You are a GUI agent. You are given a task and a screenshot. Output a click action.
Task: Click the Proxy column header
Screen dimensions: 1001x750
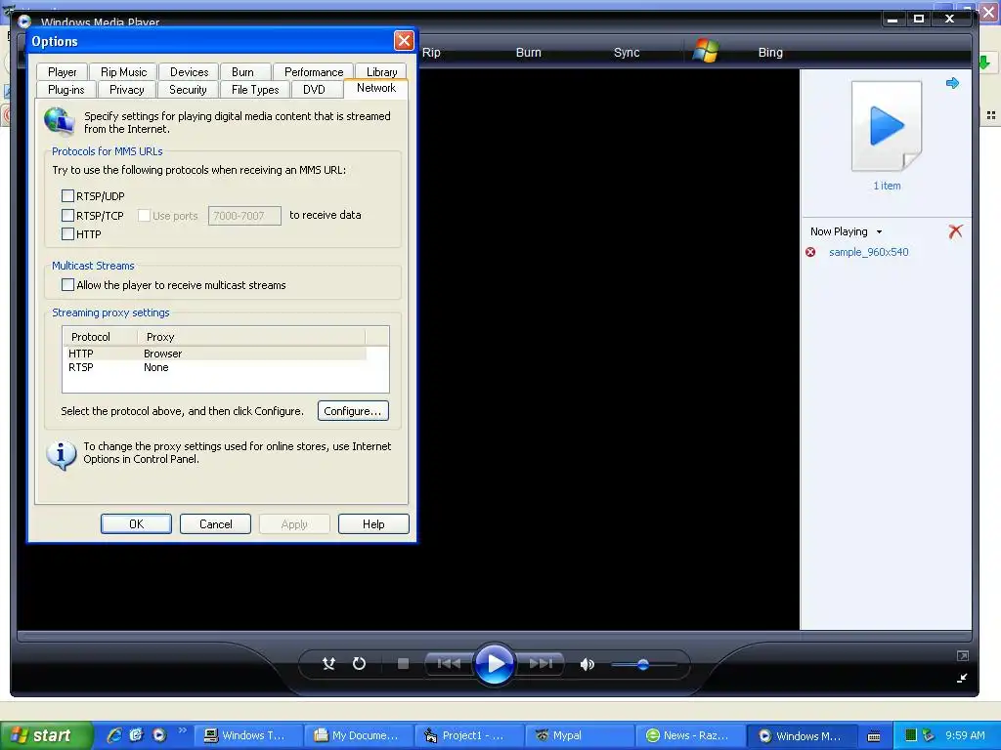point(251,337)
